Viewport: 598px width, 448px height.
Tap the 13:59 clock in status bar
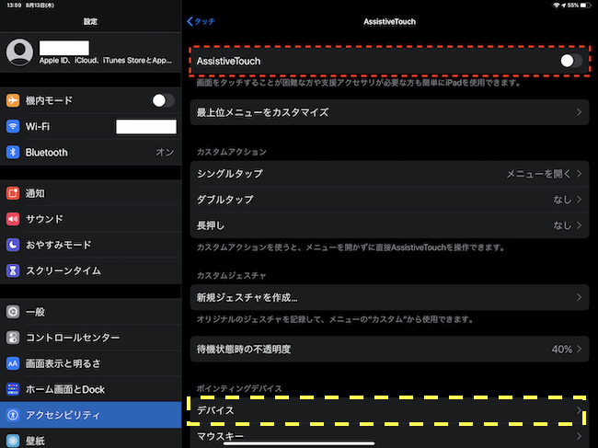[14, 6]
